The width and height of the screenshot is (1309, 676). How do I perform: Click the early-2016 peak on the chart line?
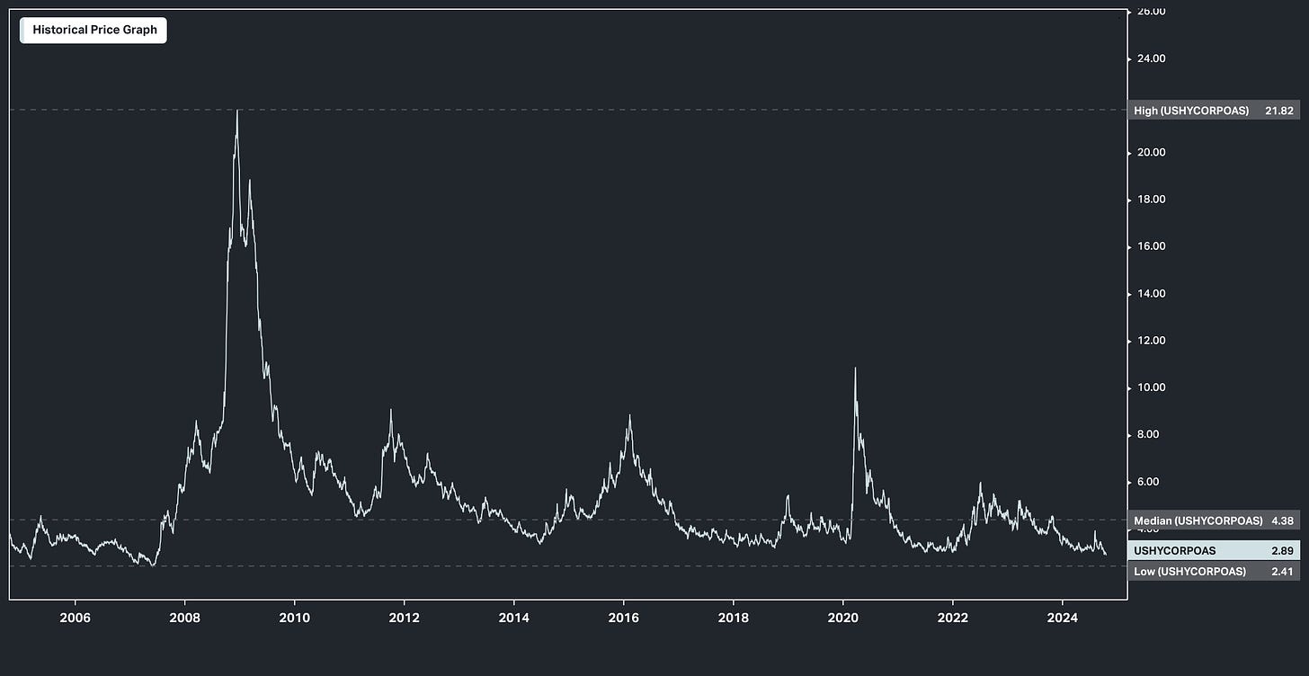click(x=629, y=416)
